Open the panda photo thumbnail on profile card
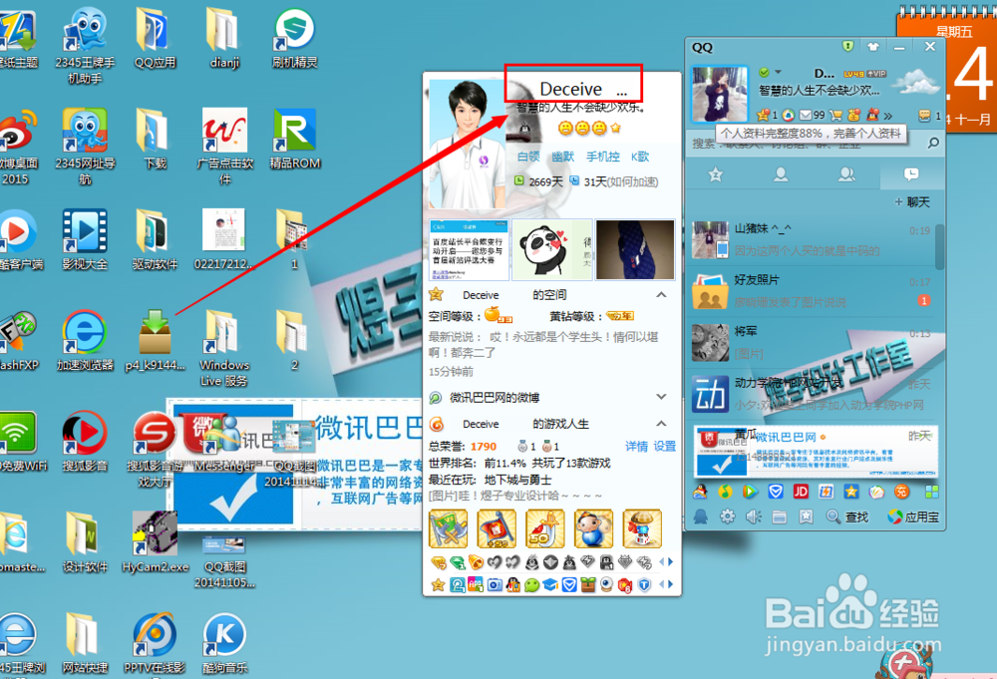This screenshot has height=679, width=997. (x=552, y=249)
